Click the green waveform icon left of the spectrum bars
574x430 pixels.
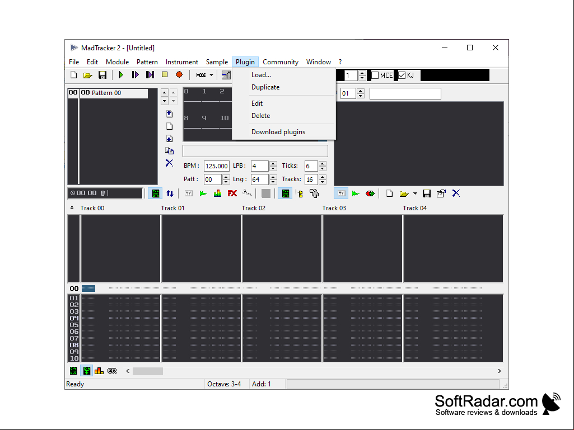[203, 193]
